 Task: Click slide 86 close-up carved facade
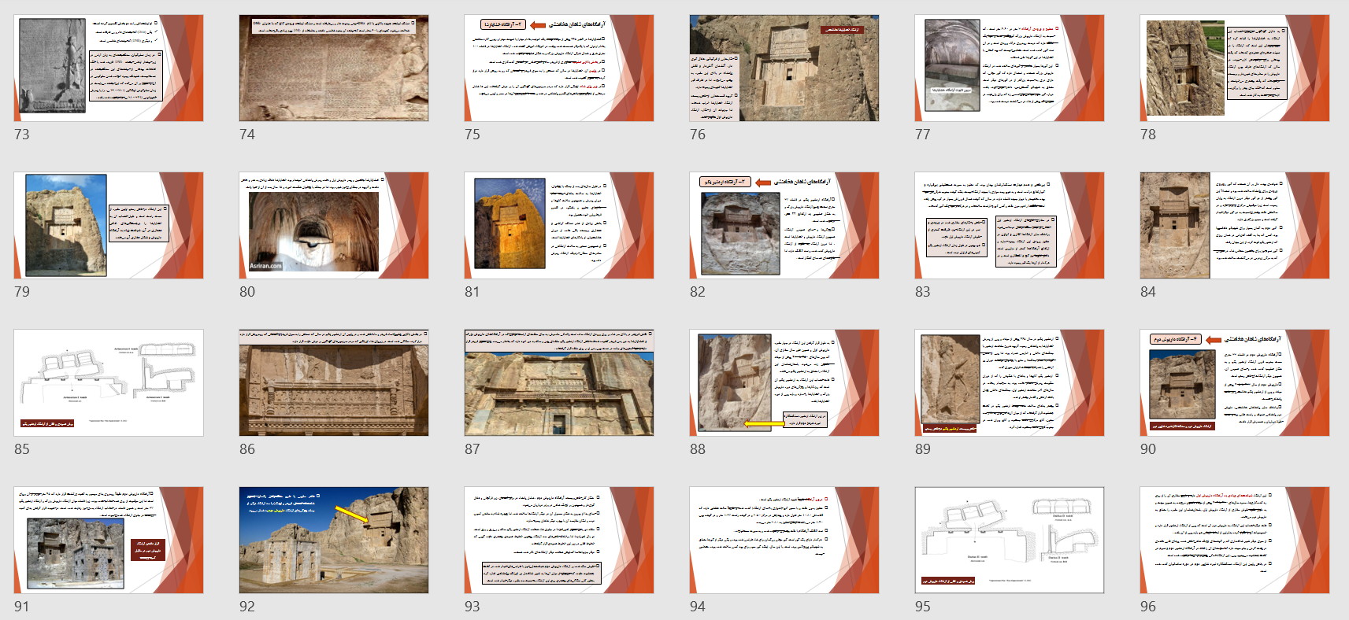(334, 382)
